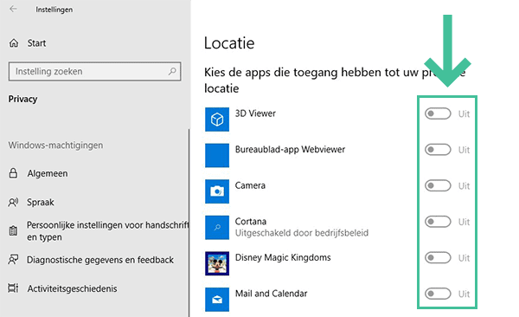This screenshot has height=317, width=519.
Task: Click the sidebar vertical scrollbar
Action: (189, 223)
